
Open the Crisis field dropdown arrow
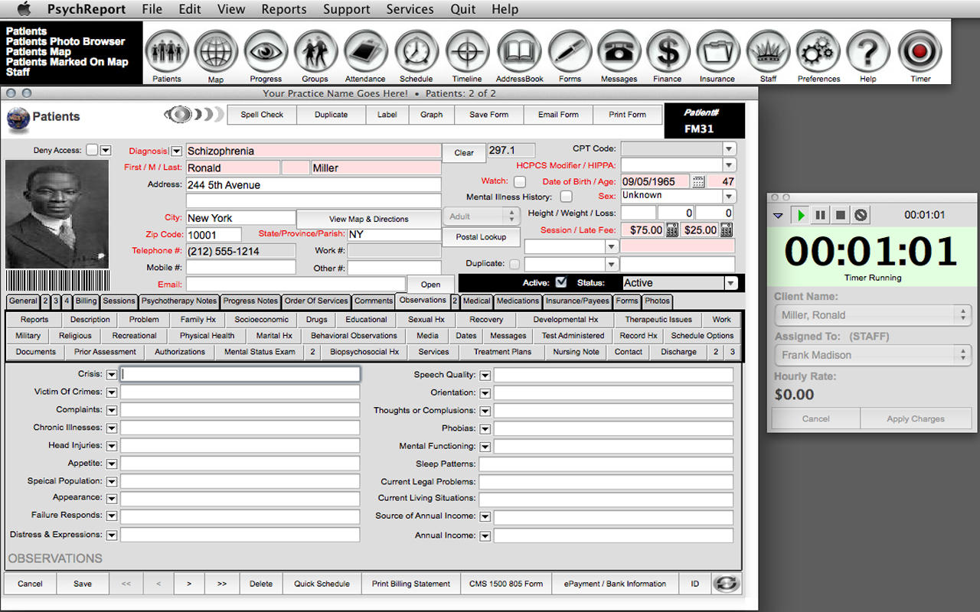click(x=112, y=375)
